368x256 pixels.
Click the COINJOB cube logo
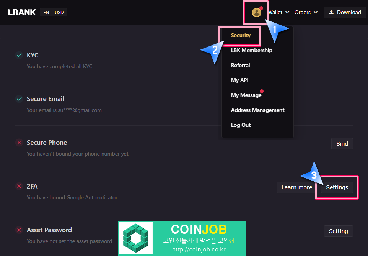136,238
